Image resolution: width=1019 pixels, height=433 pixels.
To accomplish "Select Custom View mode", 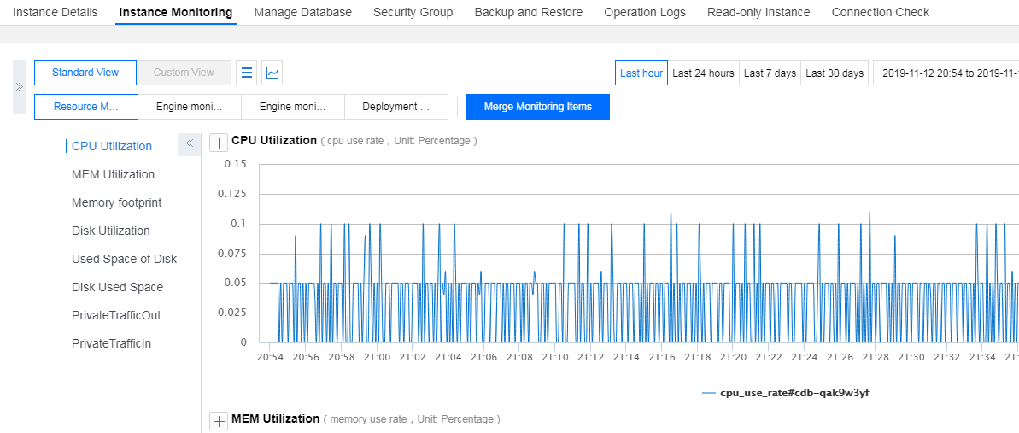I will 184,73.
